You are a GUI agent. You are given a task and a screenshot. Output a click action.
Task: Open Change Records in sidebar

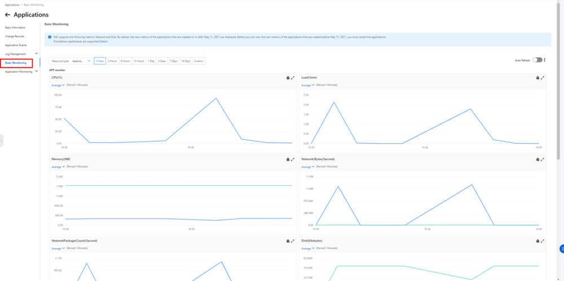coord(15,36)
